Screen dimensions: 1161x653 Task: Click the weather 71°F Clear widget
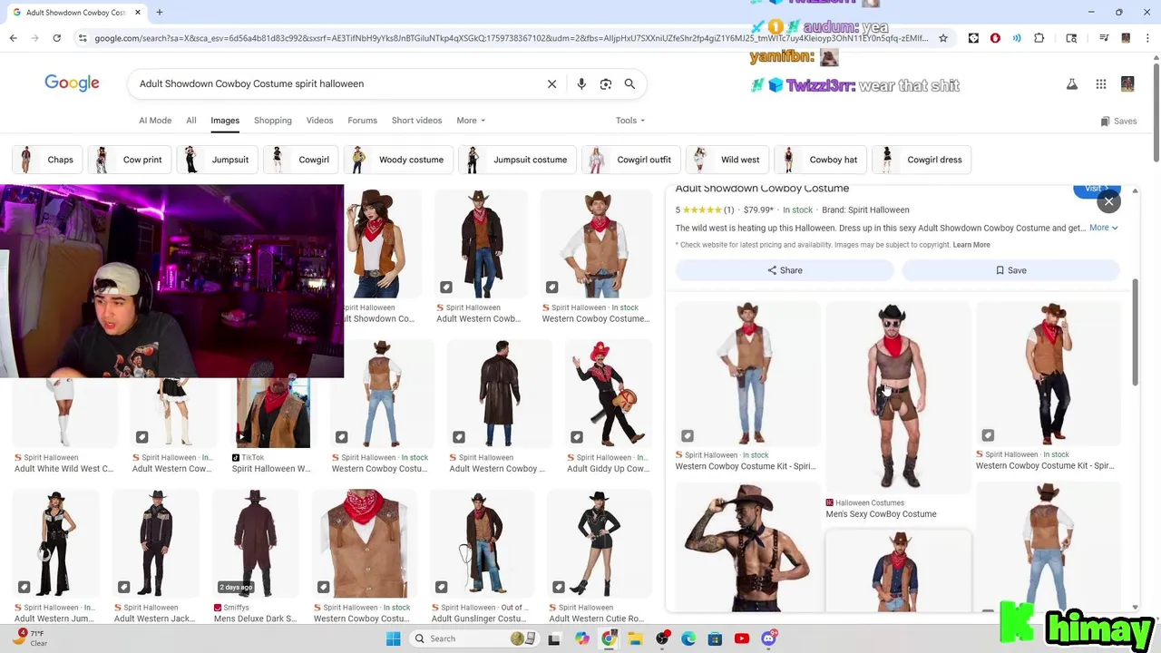click(30, 638)
